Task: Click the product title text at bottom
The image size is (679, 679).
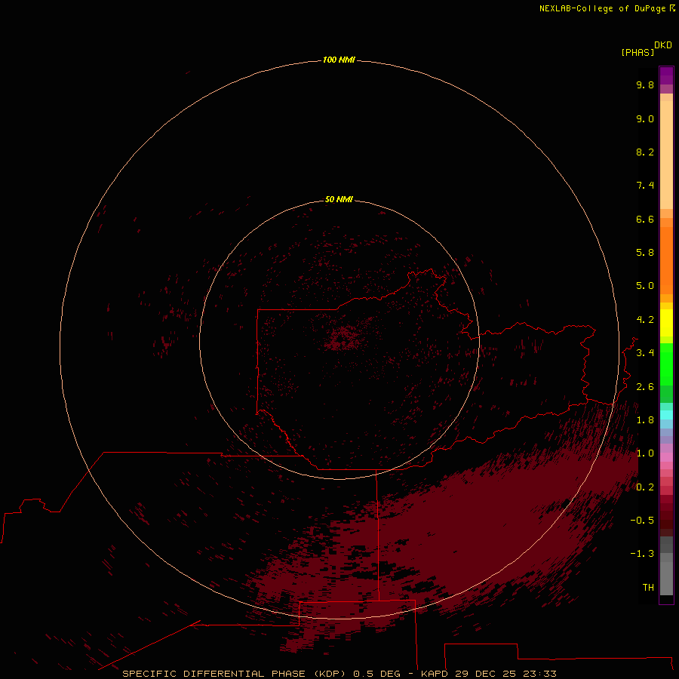Action: click(x=339, y=674)
